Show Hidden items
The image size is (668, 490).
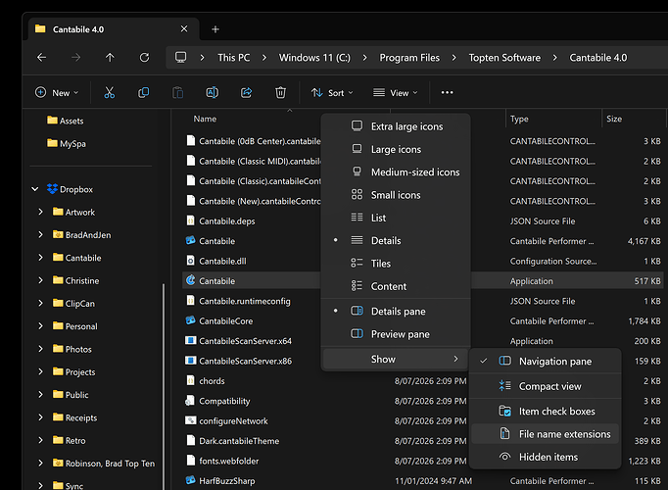pos(545,457)
